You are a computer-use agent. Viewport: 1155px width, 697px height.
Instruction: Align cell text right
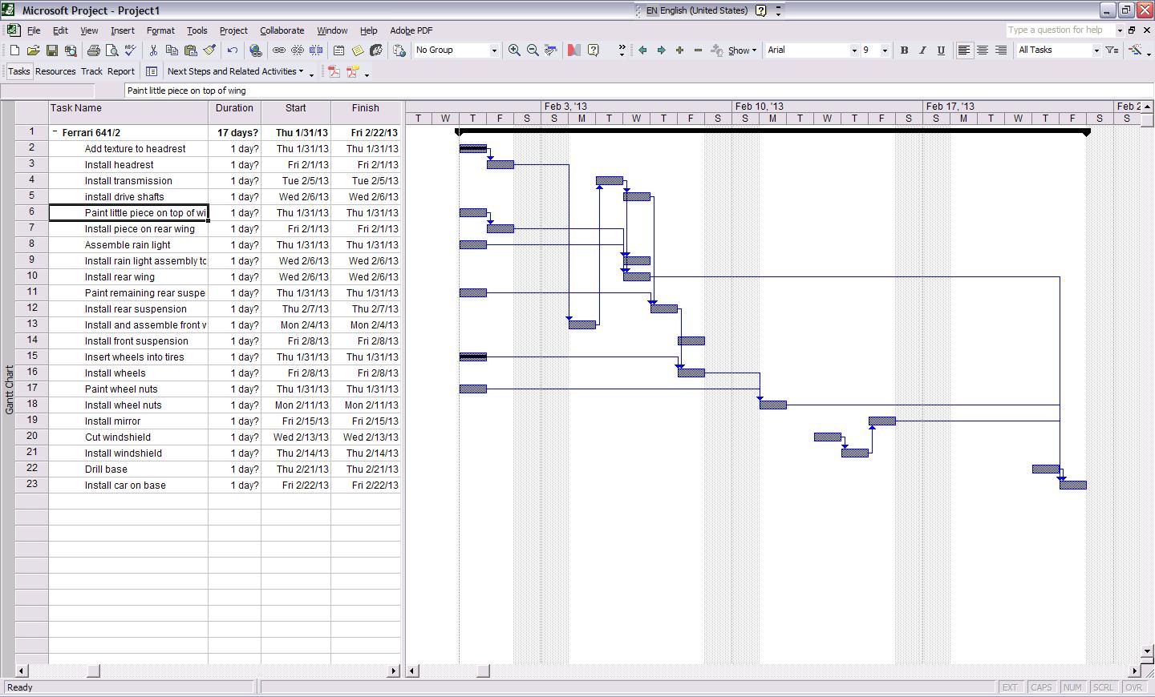(1001, 50)
